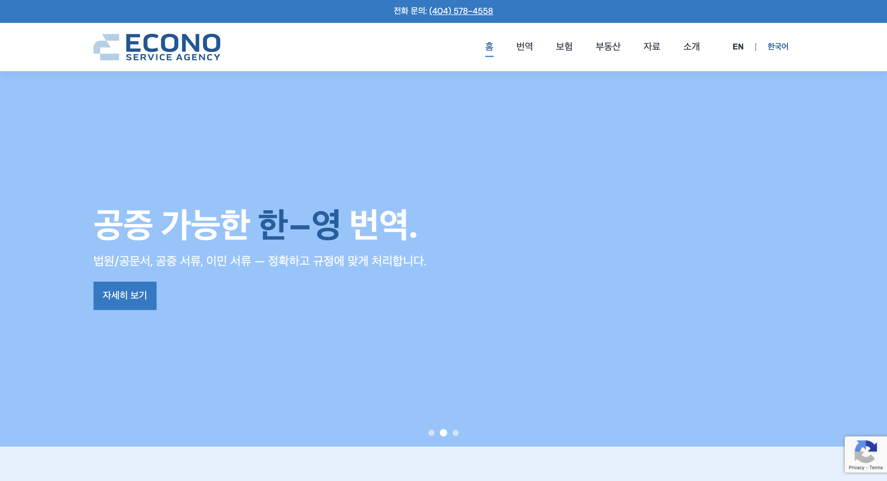Select the second carousel indicator dot
This screenshot has height=481, width=887.
click(443, 432)
